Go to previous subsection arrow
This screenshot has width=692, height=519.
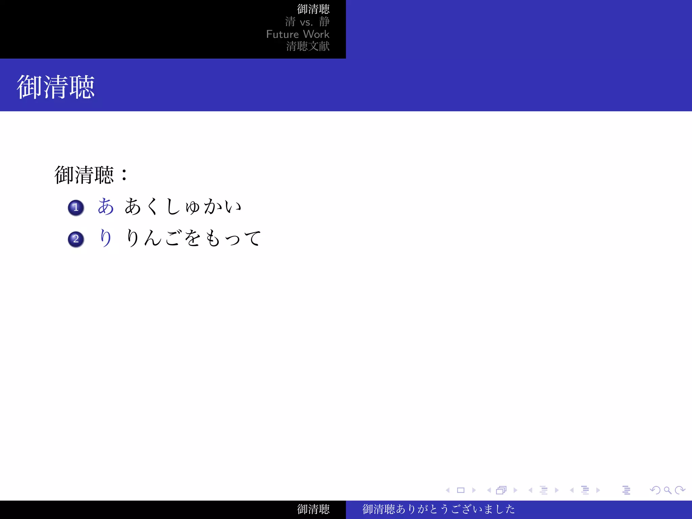(x=530, y=490)
